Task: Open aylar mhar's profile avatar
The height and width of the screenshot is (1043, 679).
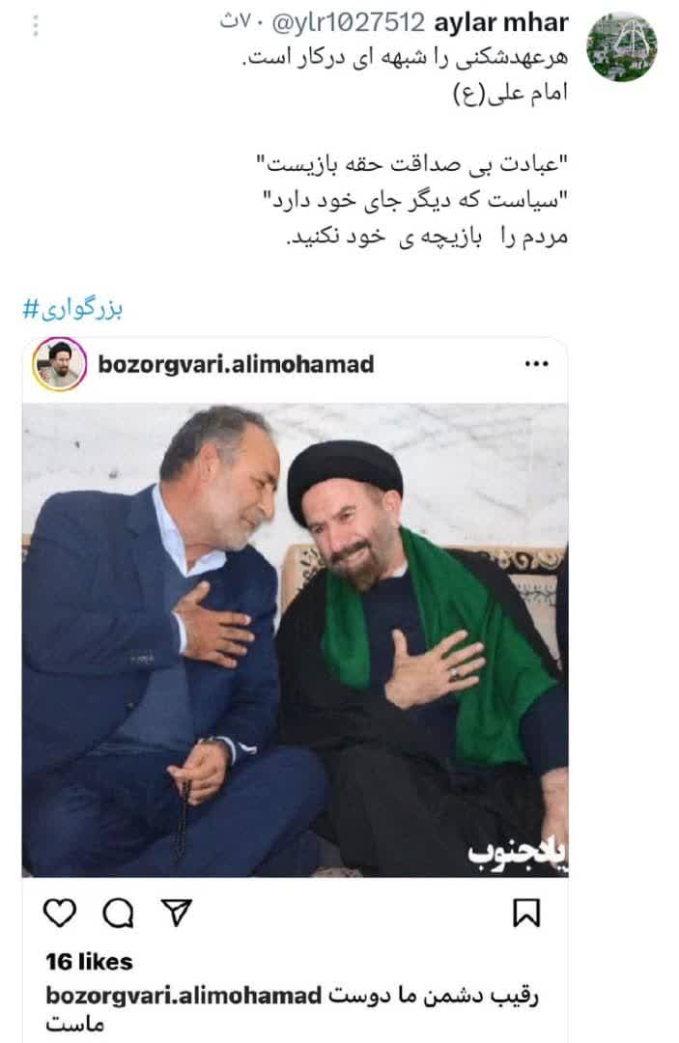Action: click(621, 46)
